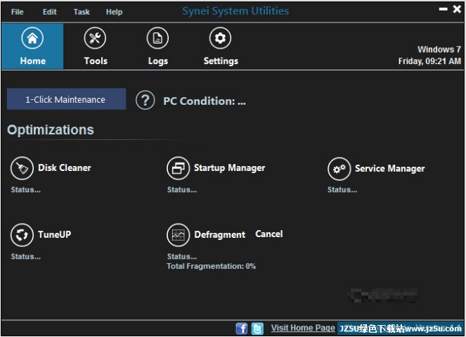Open the Tools wrench icon
The height and width of the screenshot is (337, 466).
pyautogui.click(x=95, y=38)
